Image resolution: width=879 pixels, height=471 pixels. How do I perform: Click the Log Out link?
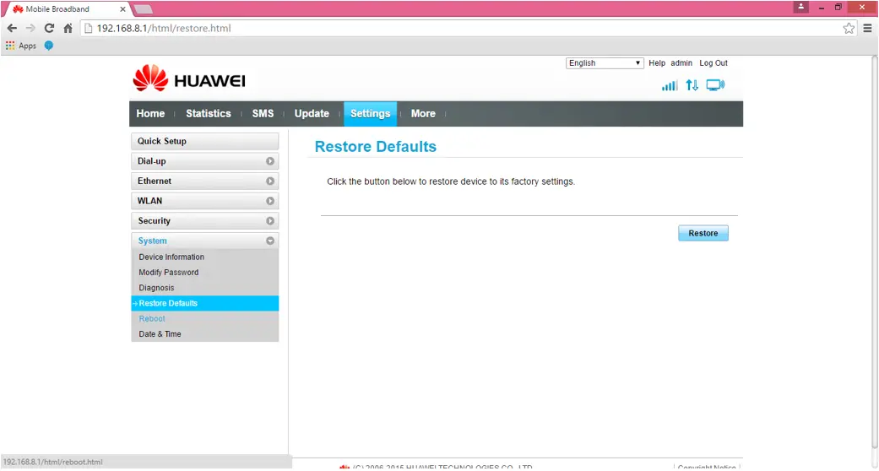713,62
